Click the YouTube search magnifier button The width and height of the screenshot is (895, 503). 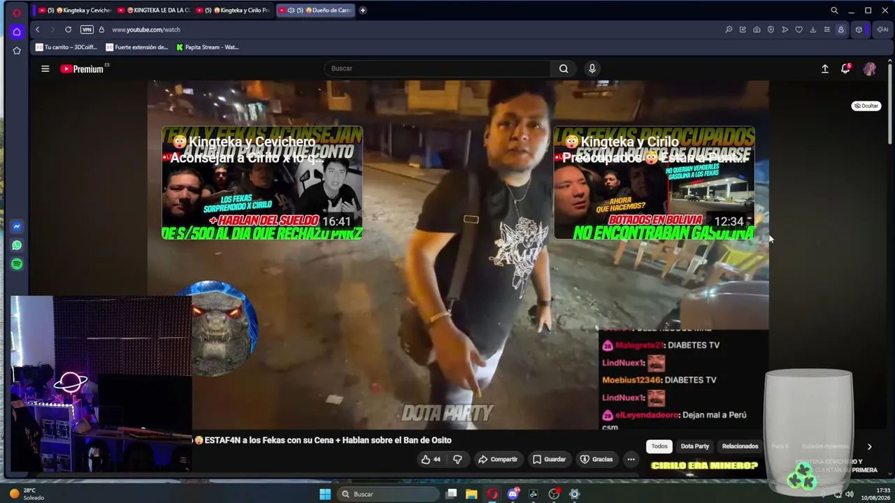tap(564, 68)
